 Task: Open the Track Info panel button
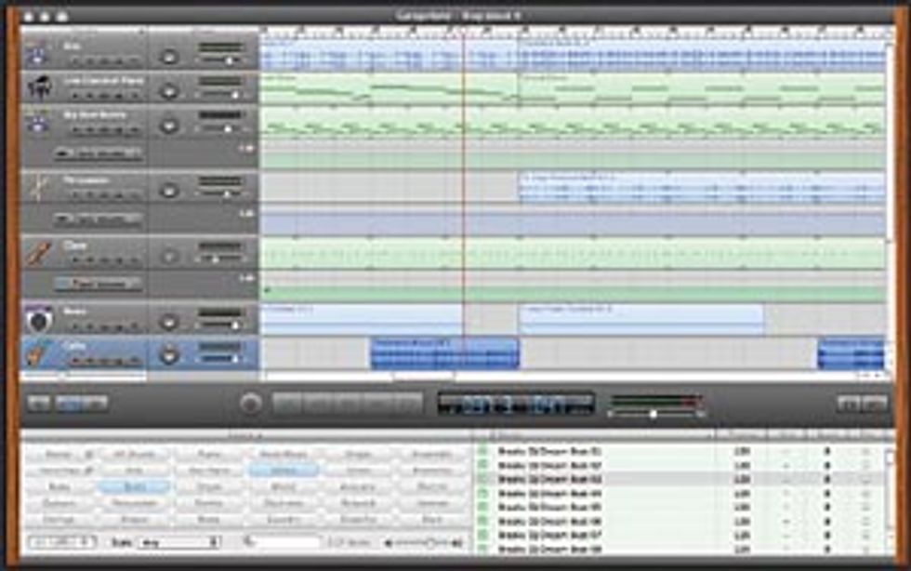(x=849, y=404)
